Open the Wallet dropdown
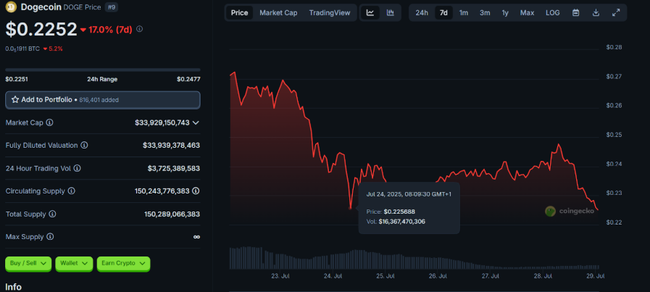The height and width of the screenshot is (292, 650). tap(75, 264)
